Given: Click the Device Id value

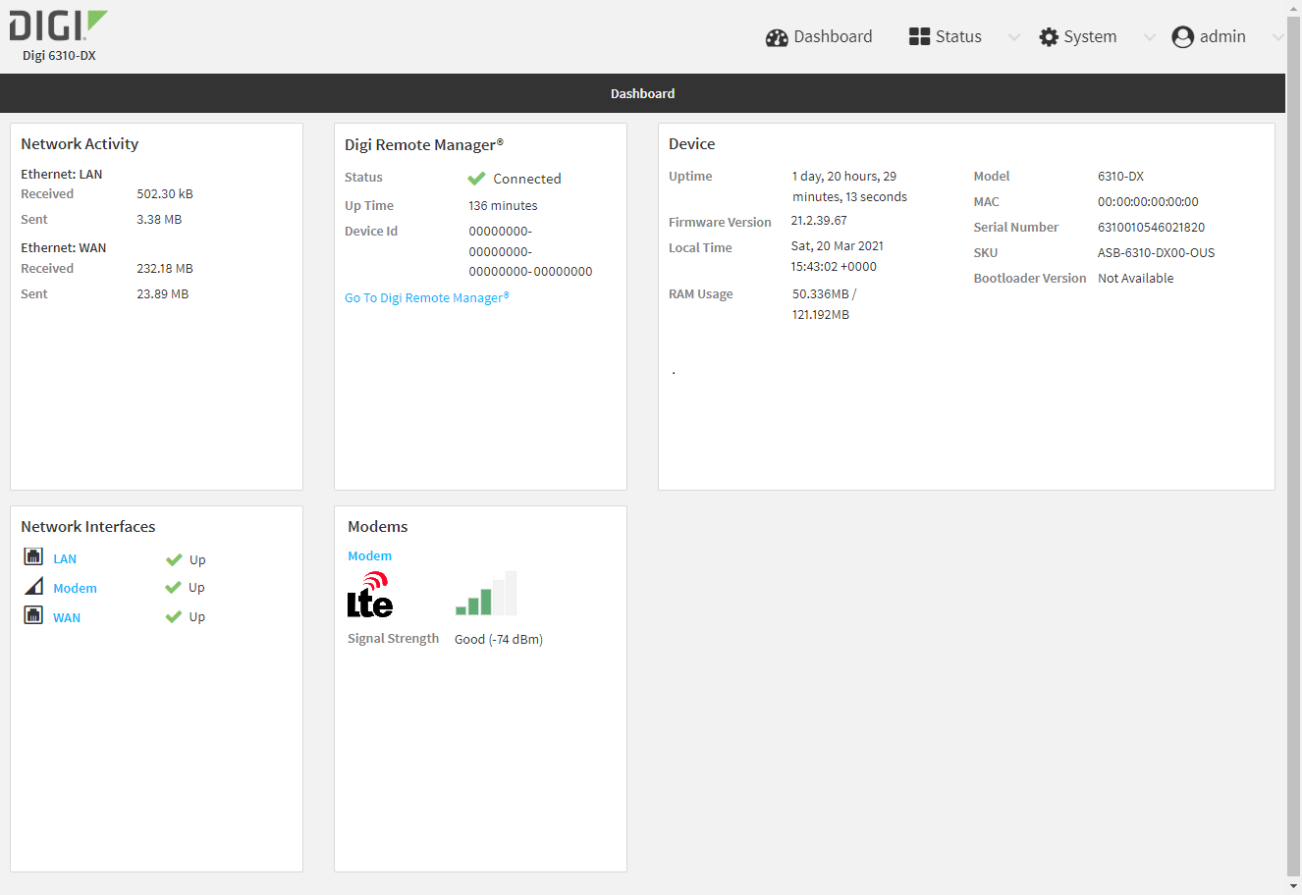Looking at the screenshot, I should pos(530,251).
